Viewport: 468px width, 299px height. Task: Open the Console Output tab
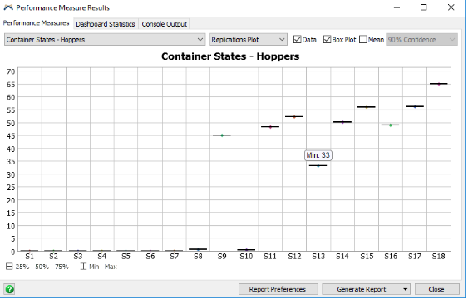(x=164, y=24)
